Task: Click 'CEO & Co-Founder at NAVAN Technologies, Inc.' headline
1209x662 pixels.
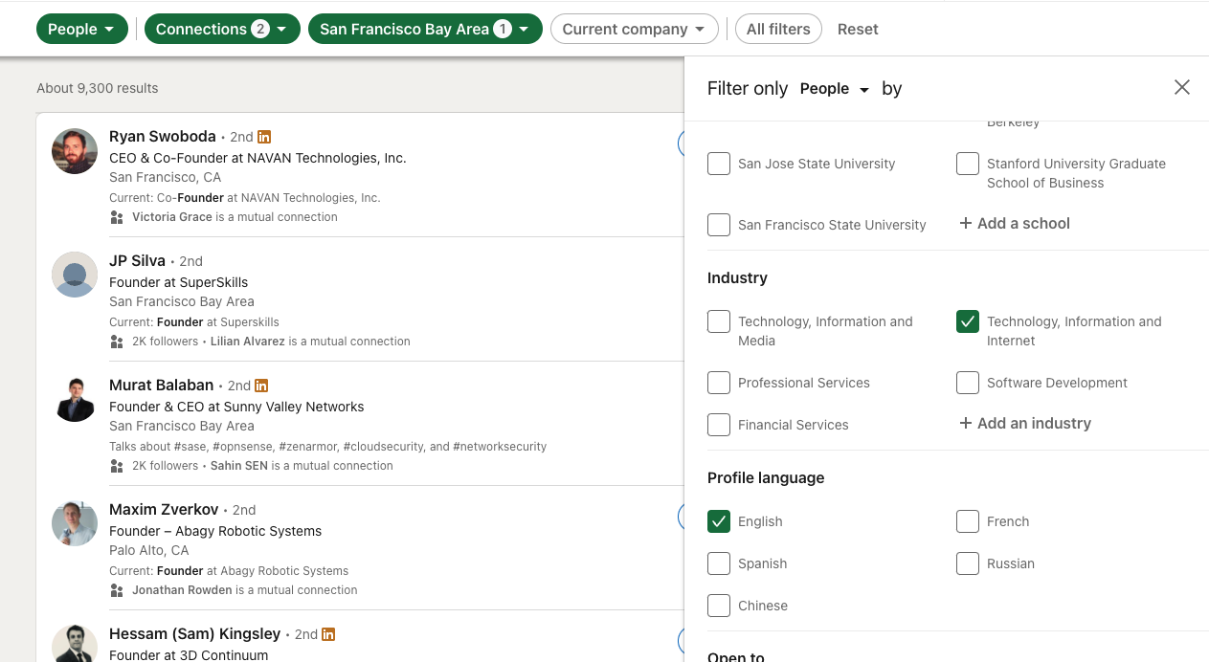Action: click(257, 158)
